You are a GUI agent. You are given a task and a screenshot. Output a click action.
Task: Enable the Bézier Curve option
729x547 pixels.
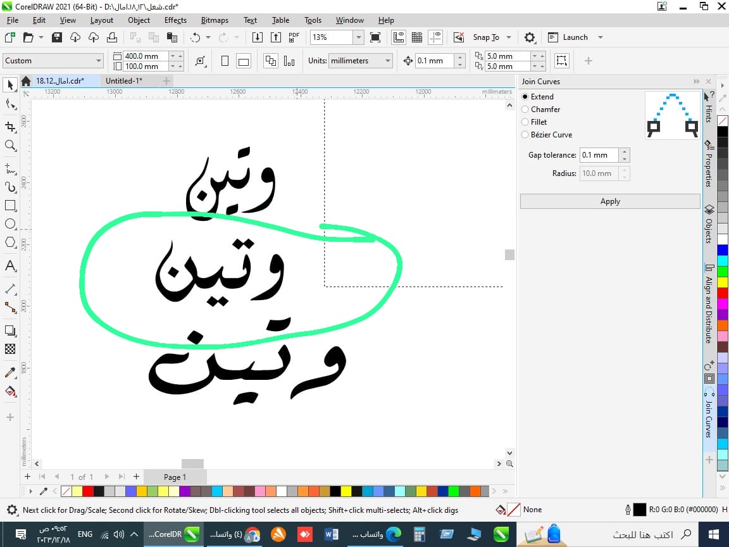click(x=525, y=135)
